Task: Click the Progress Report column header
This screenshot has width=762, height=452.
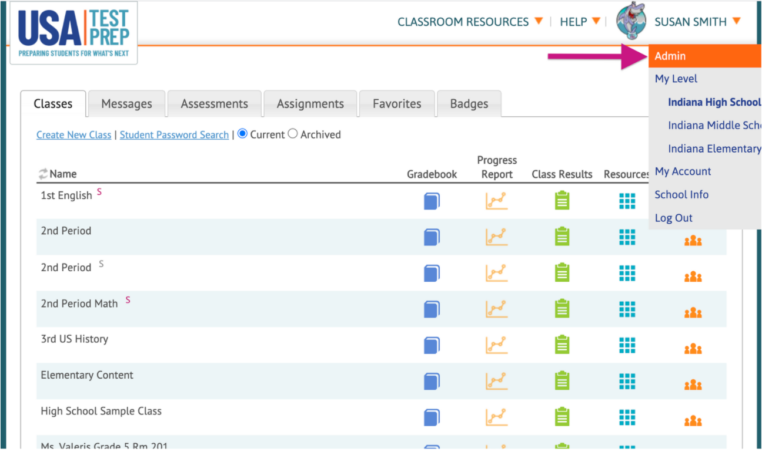Action: tap(497, 167)
